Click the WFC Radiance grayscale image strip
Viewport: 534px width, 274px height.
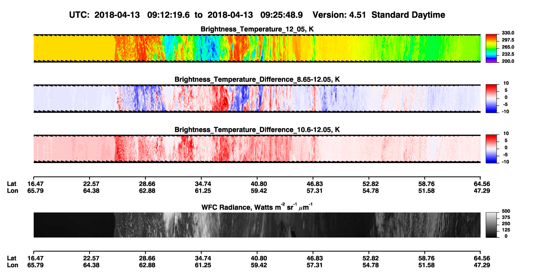point(257,225)
